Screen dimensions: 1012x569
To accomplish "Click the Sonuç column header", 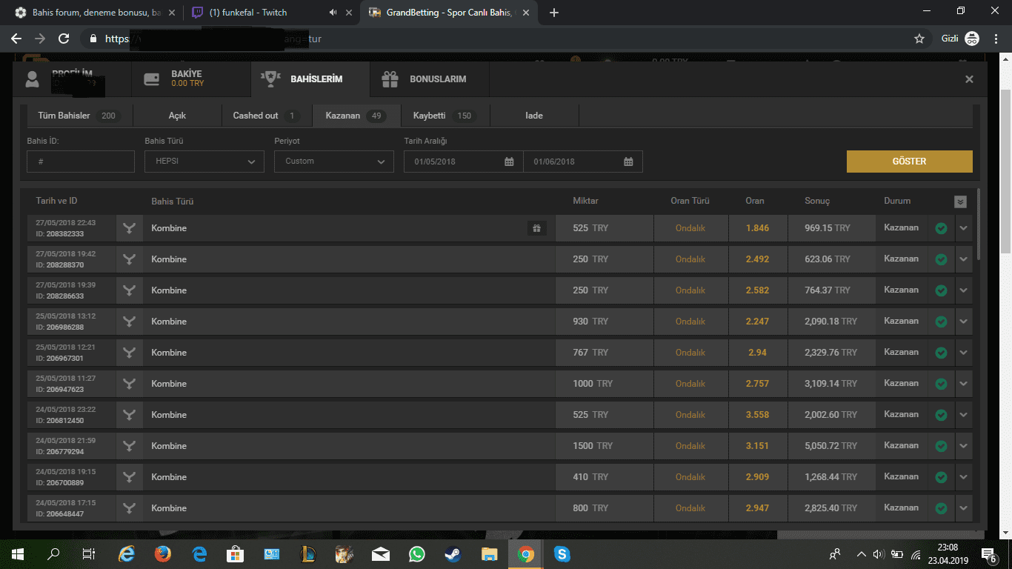I will pyautogui.click(x=817, y=201).
